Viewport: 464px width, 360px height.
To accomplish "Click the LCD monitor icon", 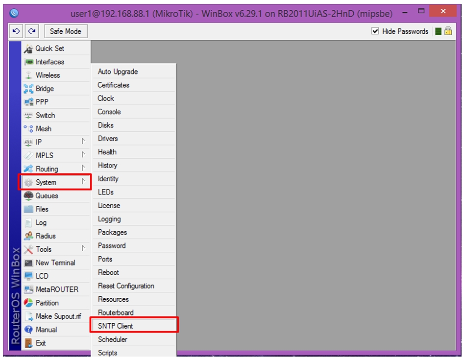I will (x=28, y=276).
